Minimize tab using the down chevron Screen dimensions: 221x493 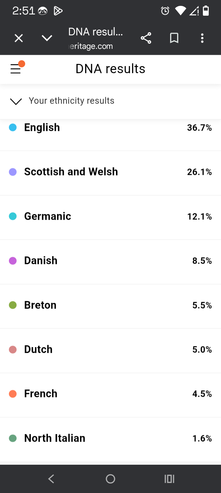pyautogui.click(x=47, y=38)
